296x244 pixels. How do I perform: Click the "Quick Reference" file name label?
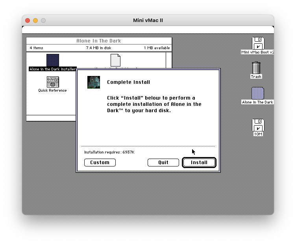pos(52,91)
